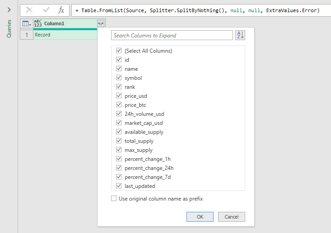Click the fx insert function icon
This screenshot has width=331, height=233.
click(x=61, y=10)
